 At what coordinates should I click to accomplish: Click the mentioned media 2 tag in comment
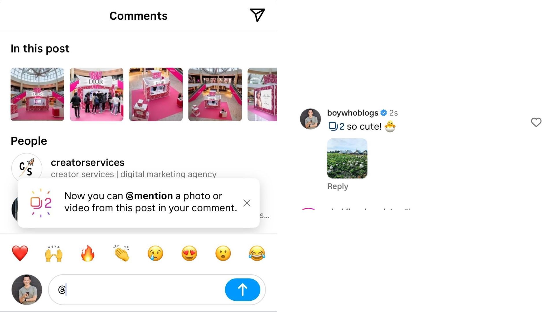(x=336, y=126)
